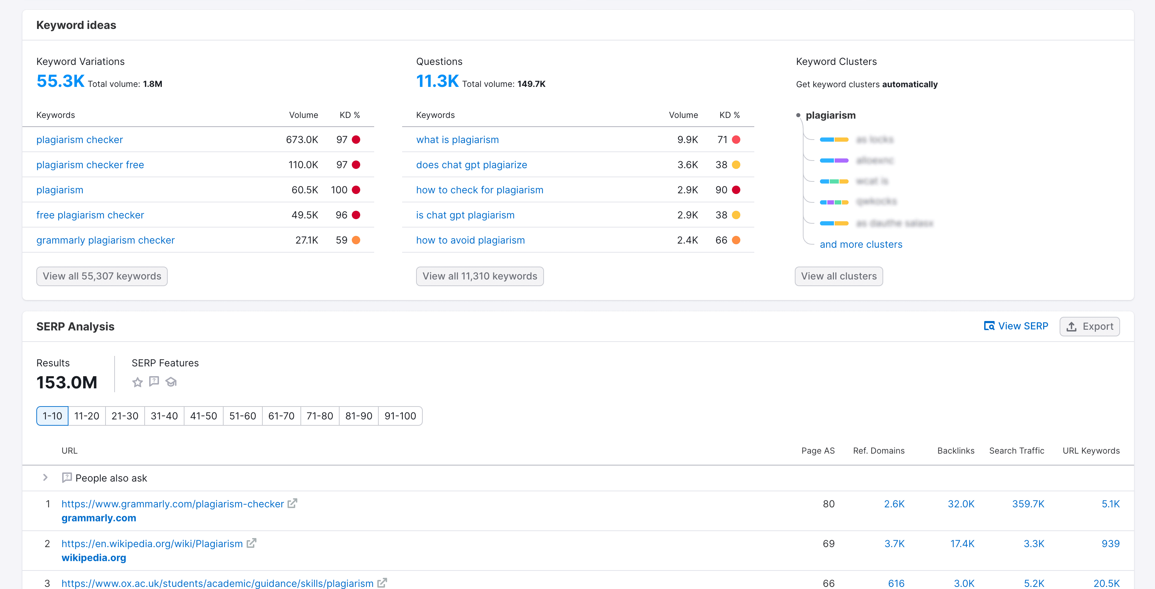
Task: Click View all clusters button
Action: [838, 276]
